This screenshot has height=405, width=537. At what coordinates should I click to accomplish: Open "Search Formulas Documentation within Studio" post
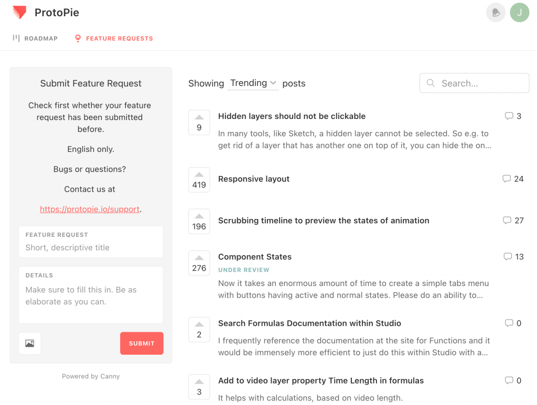309,323
